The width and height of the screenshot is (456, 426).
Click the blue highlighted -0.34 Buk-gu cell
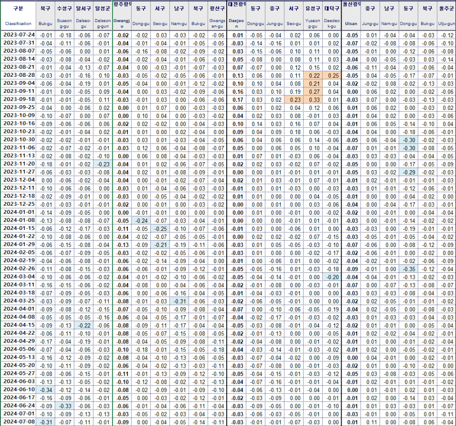click(x=45, y=390)
